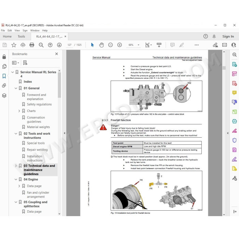Zoom out with the minus button
Image resolution: width=239 pixels, height=239 pixels.
coord(110,45)
